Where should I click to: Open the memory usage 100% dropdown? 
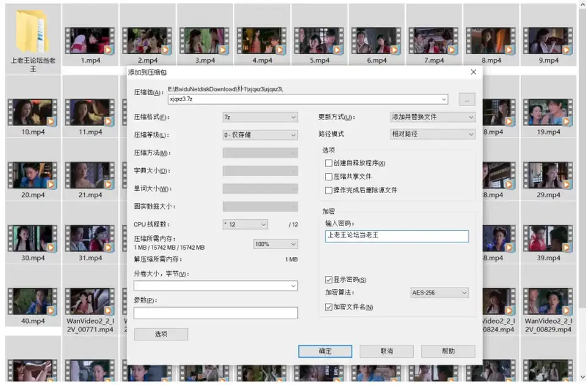275,244
